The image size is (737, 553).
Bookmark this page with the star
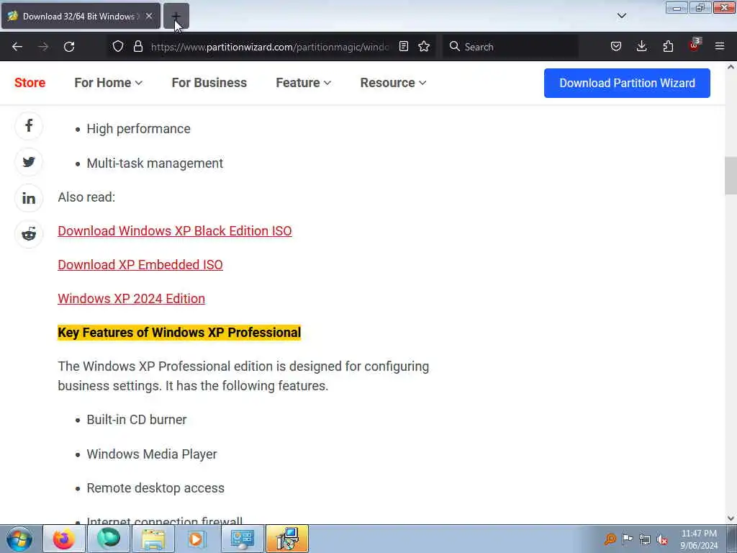[x=424, y=47]
